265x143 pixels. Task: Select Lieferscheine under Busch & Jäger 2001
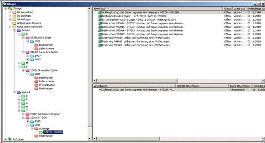pos(47,48)
